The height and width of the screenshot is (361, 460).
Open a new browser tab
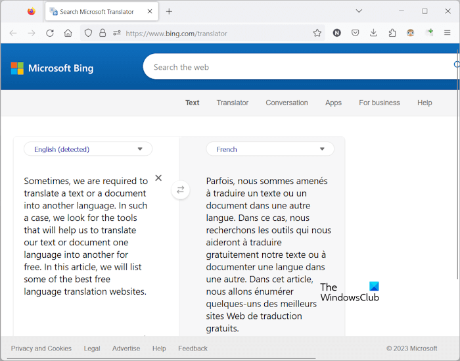click(x=169, y=11)
